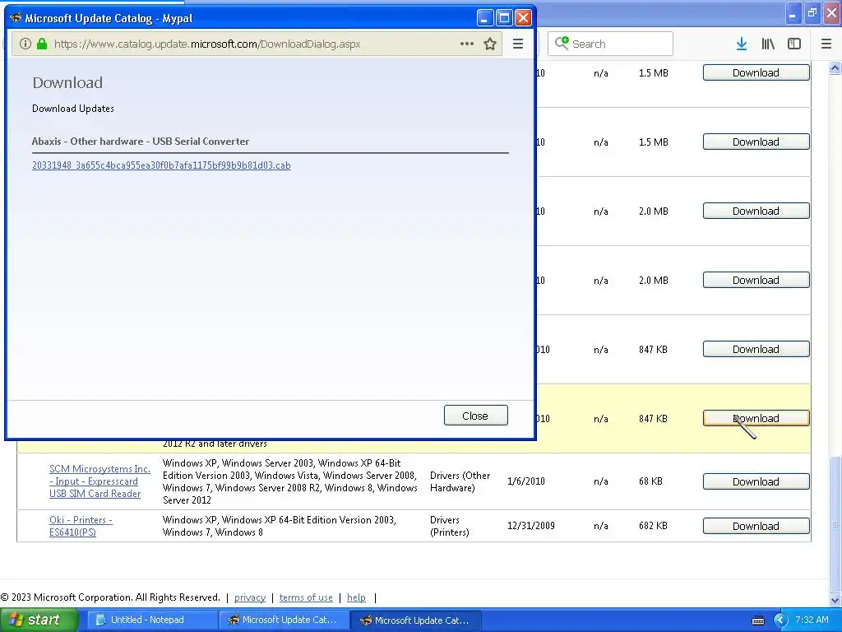This screenshot has height=632, width=842.
Task: Click the Abaxis USB Serial Converter heading
Action: [141, 142]
